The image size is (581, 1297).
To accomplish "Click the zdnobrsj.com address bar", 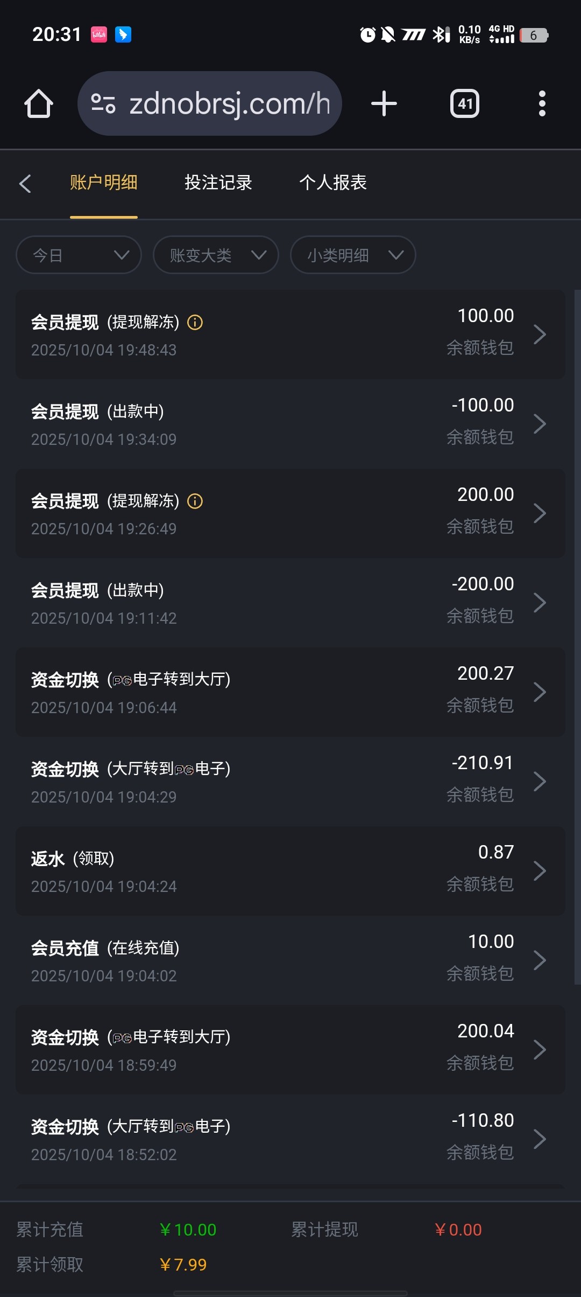I will [229, 103].
